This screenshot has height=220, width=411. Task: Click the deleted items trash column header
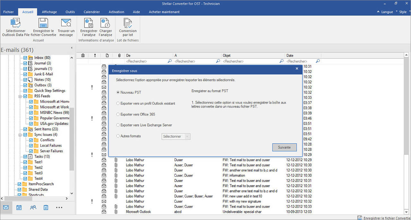[83, 56]
